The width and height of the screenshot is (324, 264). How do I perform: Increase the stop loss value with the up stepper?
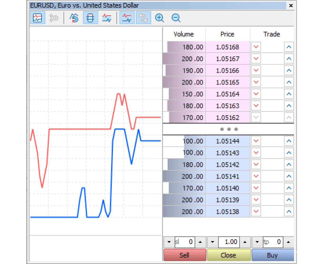click(x=200, y=242)
